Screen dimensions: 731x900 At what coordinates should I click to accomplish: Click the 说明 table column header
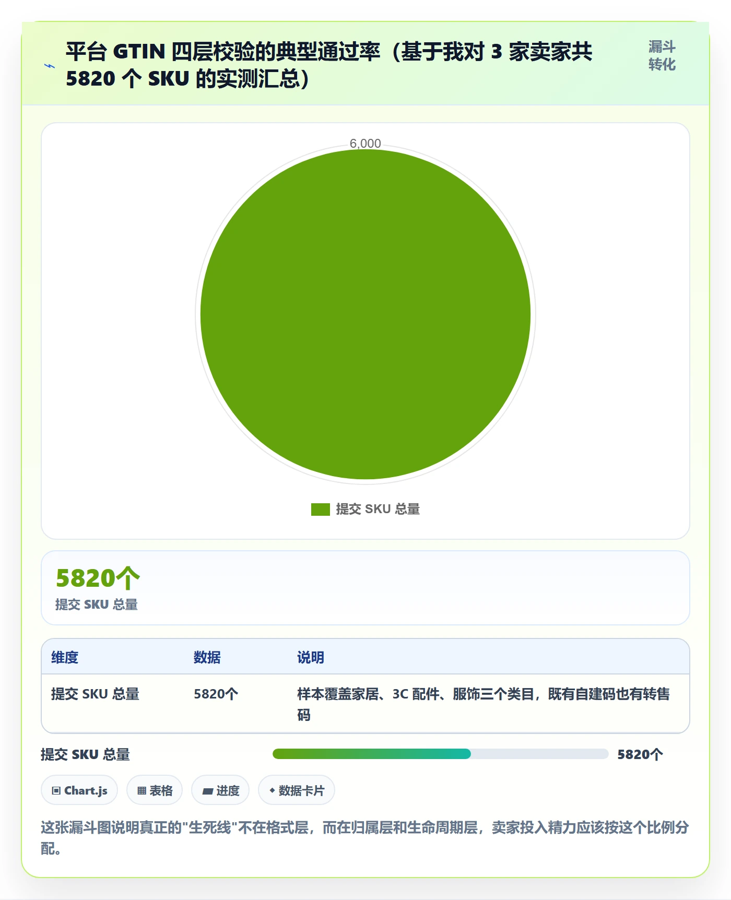(x=311, y=657)
